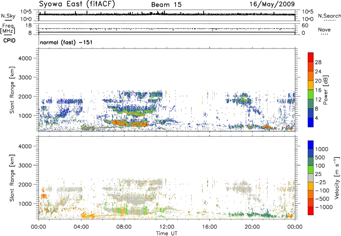The height and width of the screenshot is (236, 341).
Task: Click the 'Time UT' axis title
Action: point(167,233)
